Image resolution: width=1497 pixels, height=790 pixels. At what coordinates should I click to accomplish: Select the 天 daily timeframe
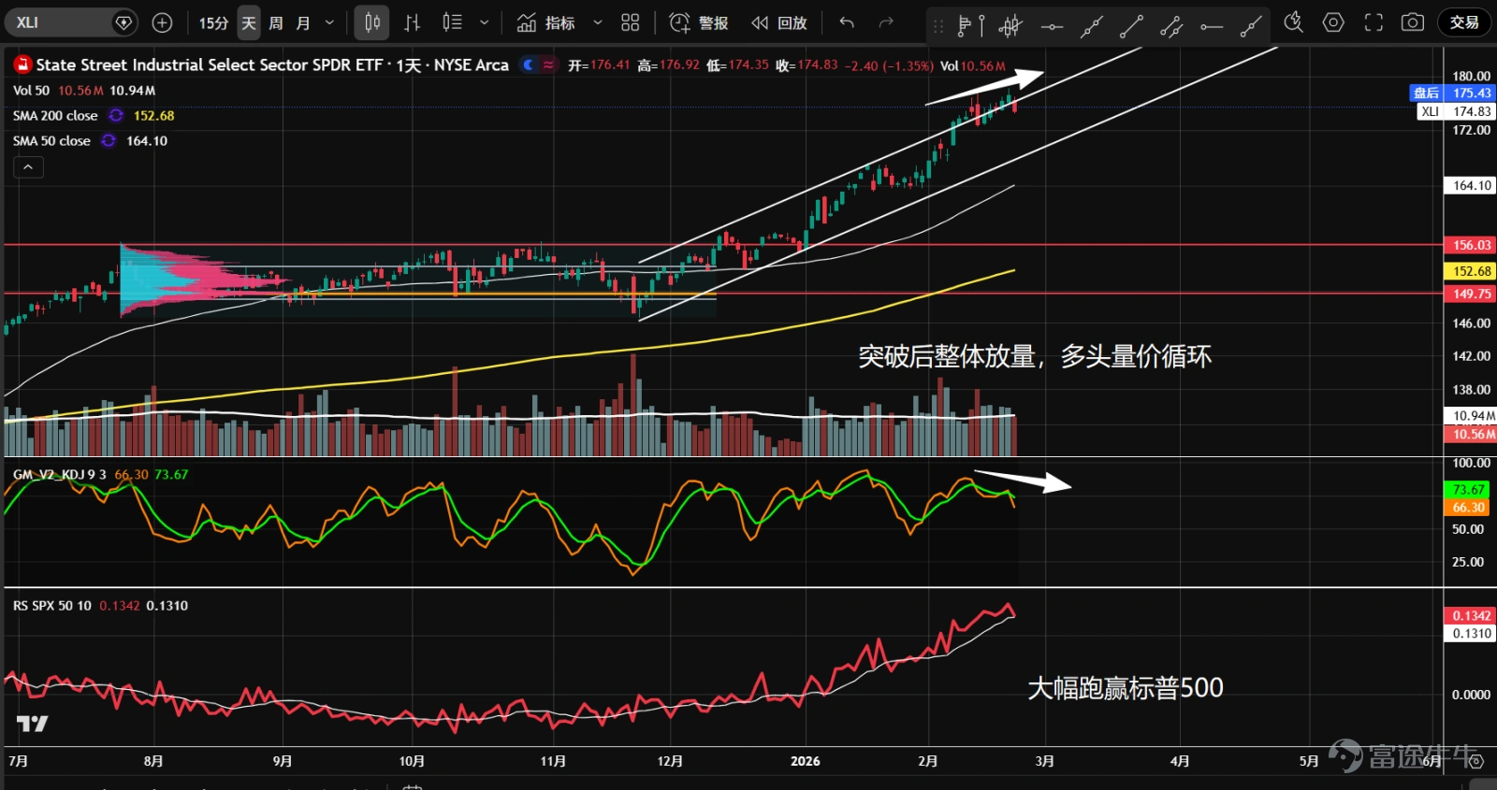click(249, 22)
